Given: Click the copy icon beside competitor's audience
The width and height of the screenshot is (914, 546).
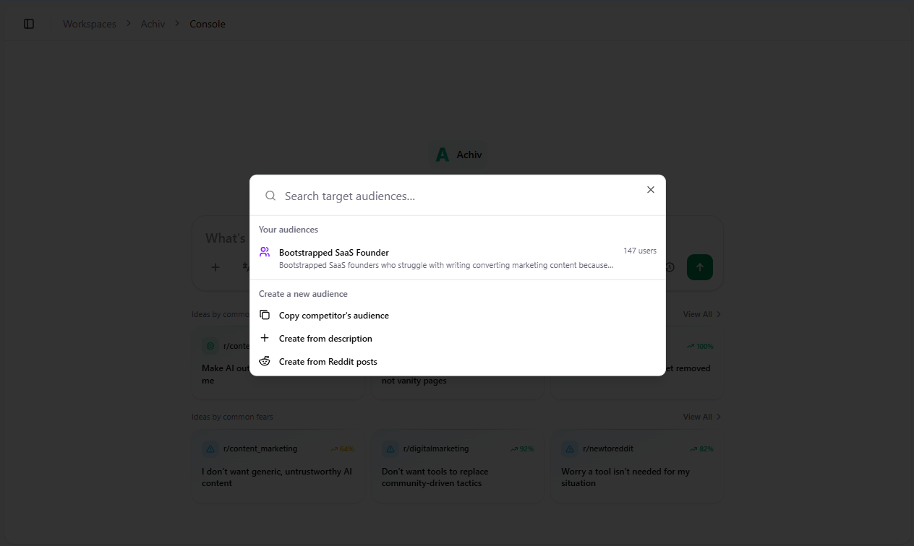Looking at the screenshot, I should pos(265,315).
